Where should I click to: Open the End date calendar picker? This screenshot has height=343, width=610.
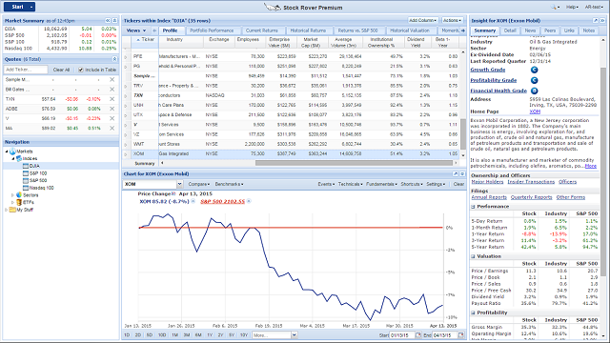[461, 334]
